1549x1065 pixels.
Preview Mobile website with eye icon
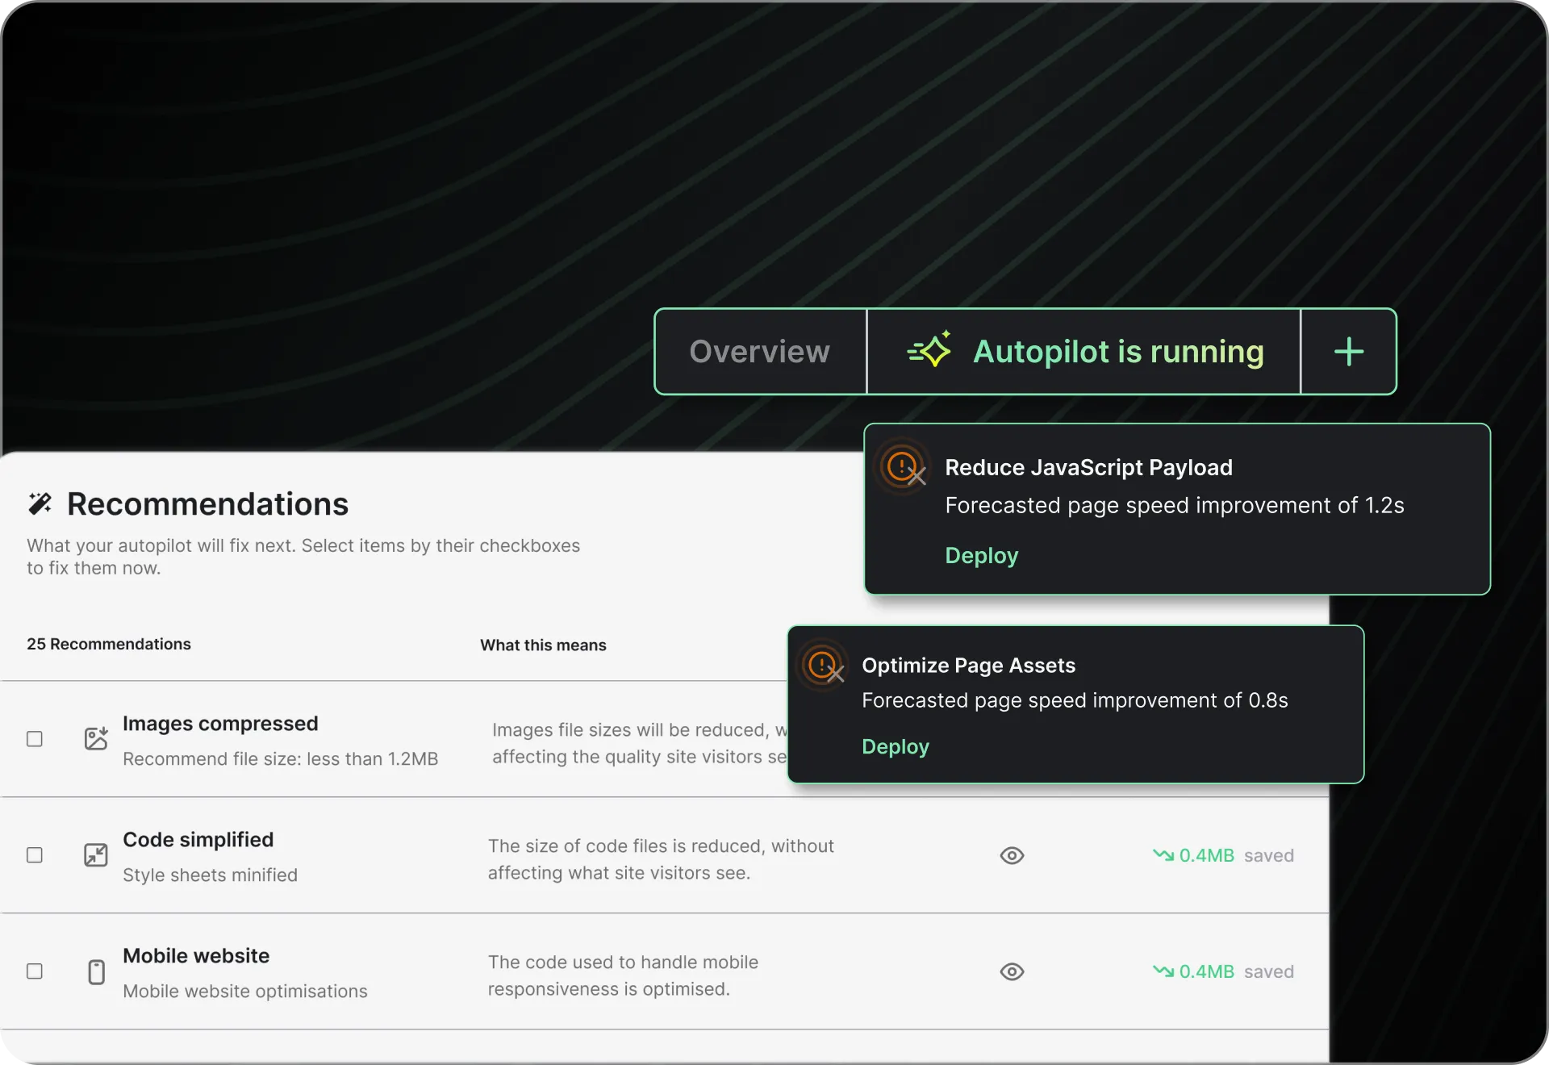pos(1012,971)
